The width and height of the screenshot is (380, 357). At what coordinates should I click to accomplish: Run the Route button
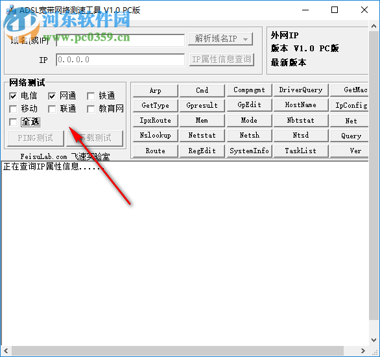[x=156, y=151]
